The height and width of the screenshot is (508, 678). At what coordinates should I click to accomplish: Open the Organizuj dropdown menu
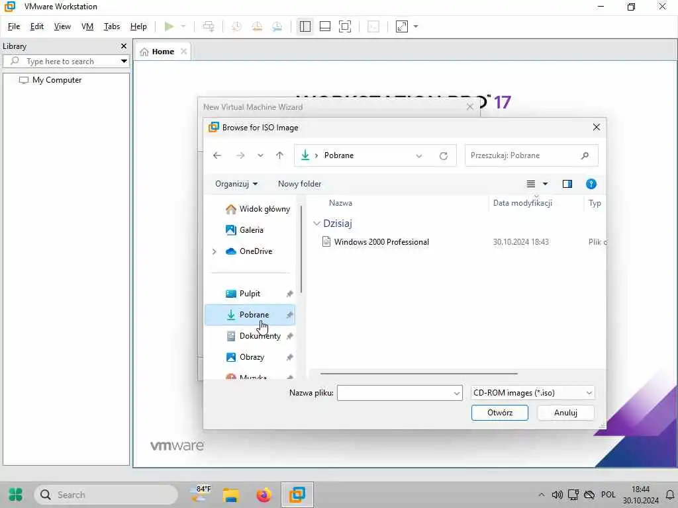(236, 184)
